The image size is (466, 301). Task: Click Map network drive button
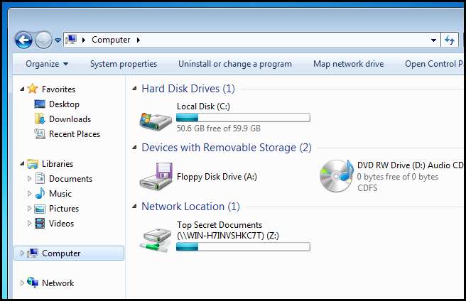pos(348,64)
